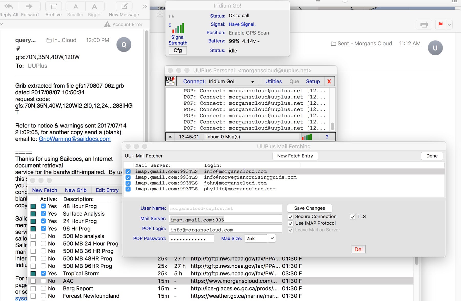461x301 pixels.
Task: Click the Smaller font icon
Action: [x=75, y=6]
